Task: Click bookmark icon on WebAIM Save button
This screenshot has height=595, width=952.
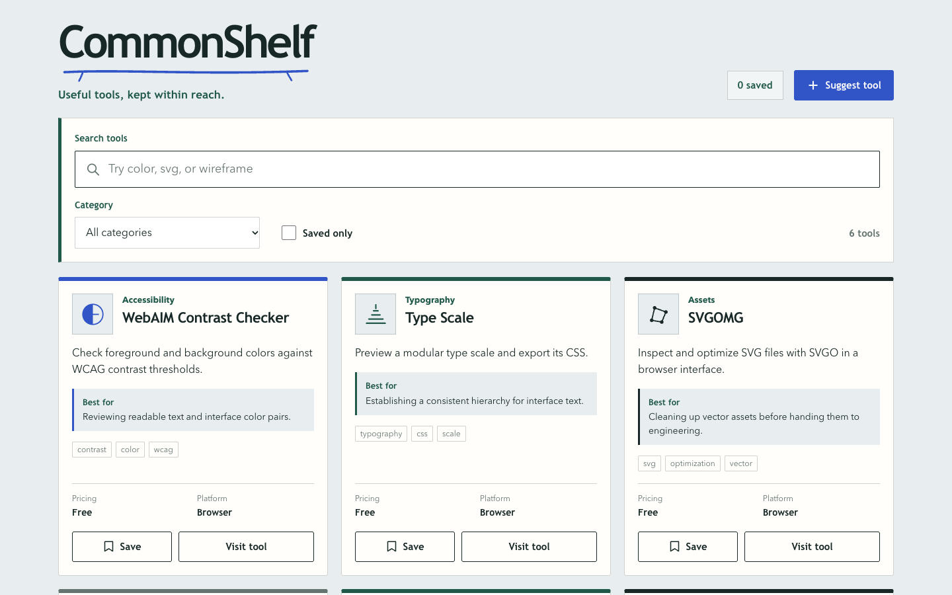Action: pyautogui.click(x=108, y=547)
